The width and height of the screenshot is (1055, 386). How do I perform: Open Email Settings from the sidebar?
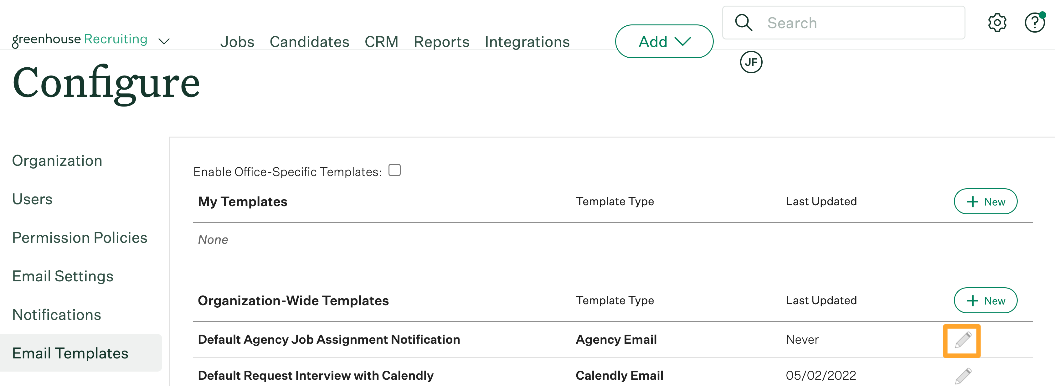(63, 276)
